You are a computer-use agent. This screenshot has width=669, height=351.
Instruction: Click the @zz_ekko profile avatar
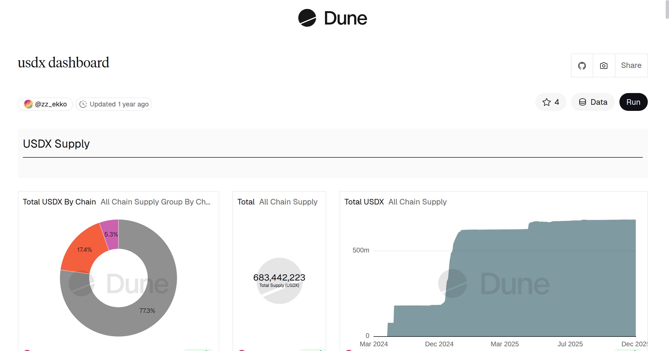click(28, 104)
